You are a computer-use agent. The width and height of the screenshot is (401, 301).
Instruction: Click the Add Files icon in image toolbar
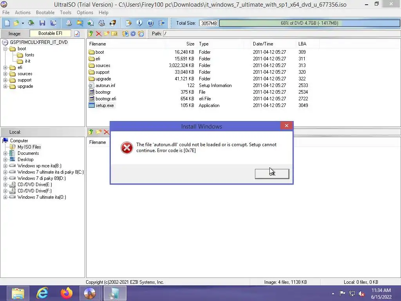click(125, 34)
